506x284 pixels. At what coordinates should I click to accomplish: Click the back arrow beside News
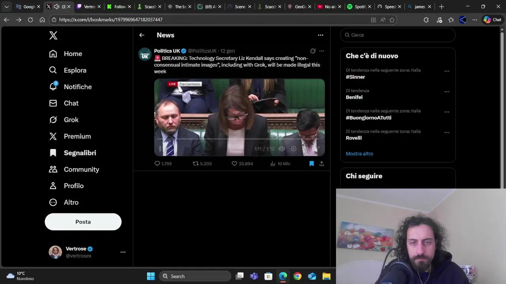pos(142,35)
